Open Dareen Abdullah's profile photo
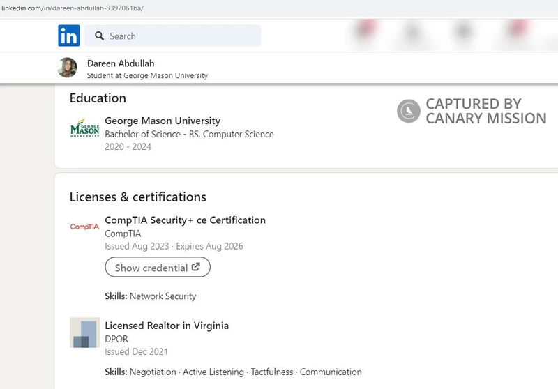Screen dimensions: 558x389 67,68
